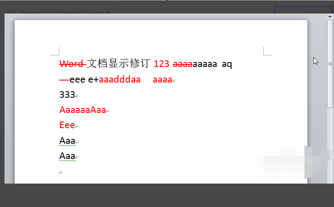Screen dimensions: 334x207
Task: Click the empty paragraph mark at the bottom
Action: [61, 172]
